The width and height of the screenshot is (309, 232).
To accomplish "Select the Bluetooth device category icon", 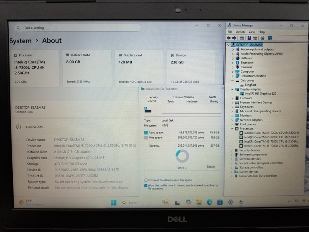I will (x=237, y=63).
